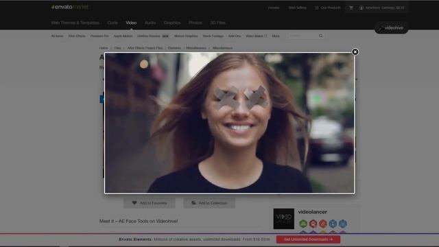
Task: Select Web Themes & Templates category
Action: [x=75, y=23]
